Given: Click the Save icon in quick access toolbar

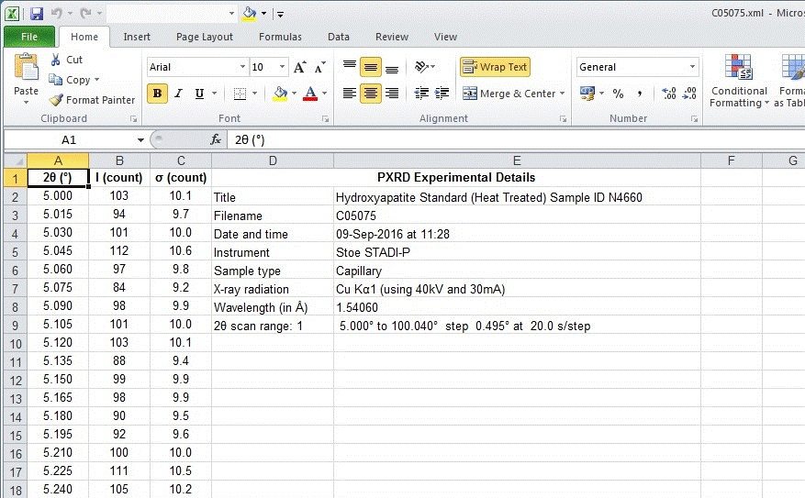Looking at the screenshot, I should pyautogui.click(x=37, y=14).
